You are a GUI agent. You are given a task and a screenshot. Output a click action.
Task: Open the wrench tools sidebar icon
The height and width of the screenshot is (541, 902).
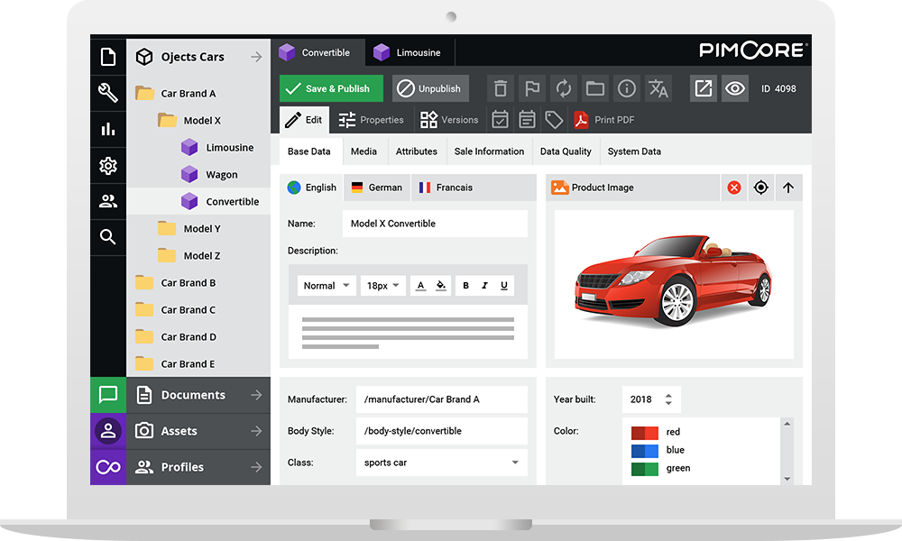[x=108, y=93]
